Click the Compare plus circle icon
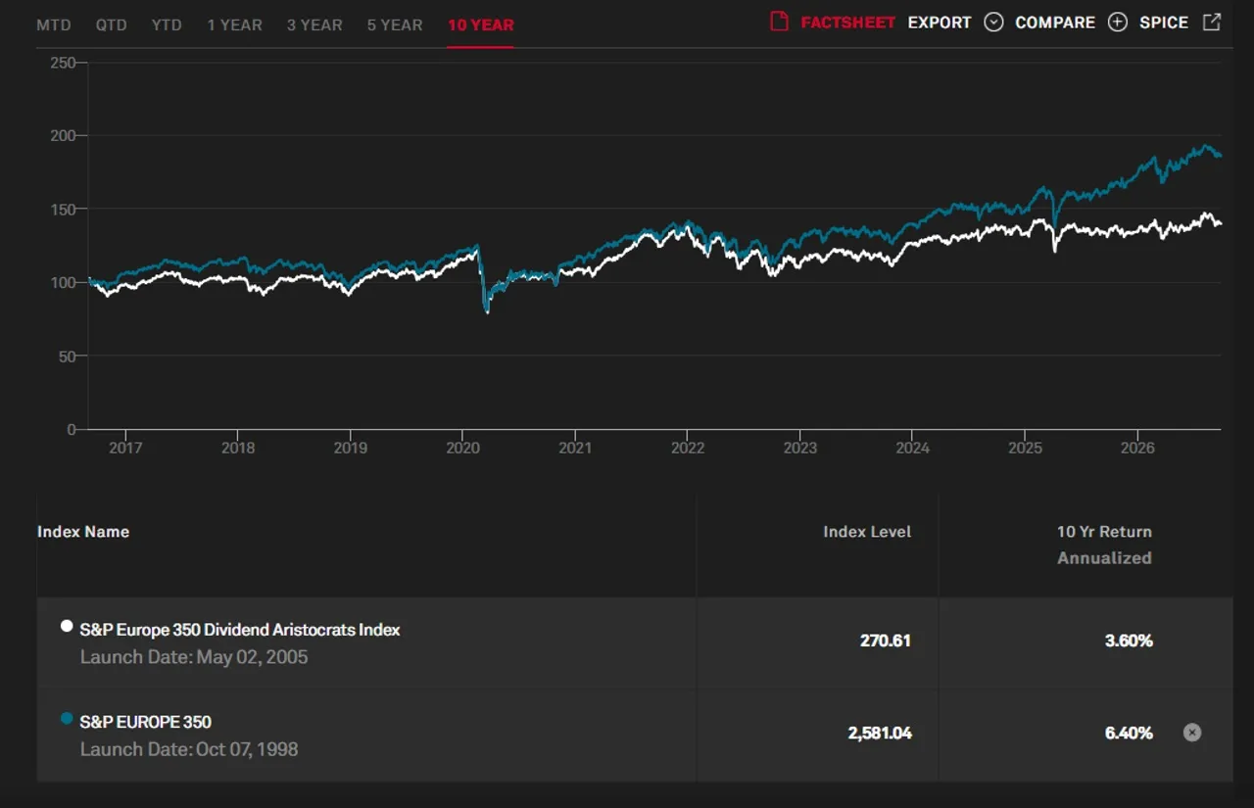Screen dimensions: 1254x808 point(1118,23)
